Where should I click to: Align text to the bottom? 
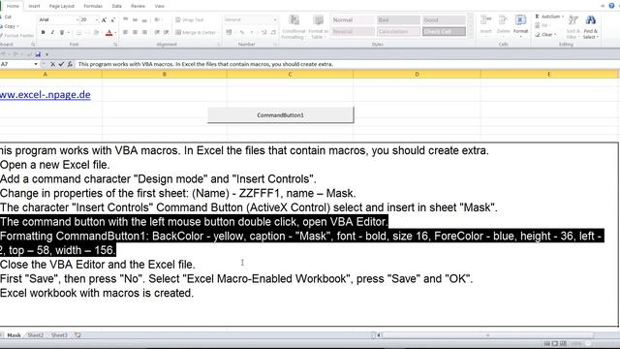pyautogui.click(x=144, y=19)
